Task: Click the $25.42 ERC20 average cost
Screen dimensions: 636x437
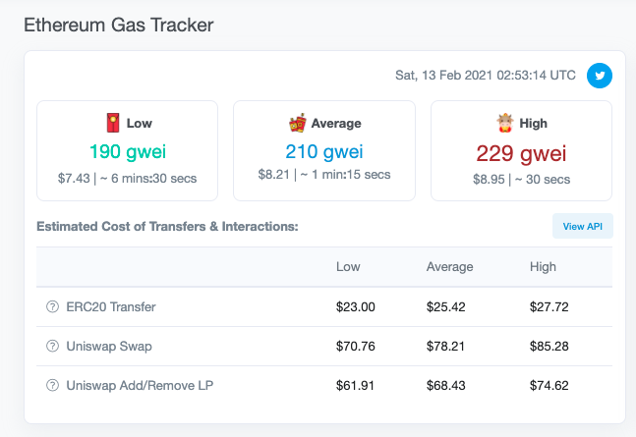Action: (445, 306)
